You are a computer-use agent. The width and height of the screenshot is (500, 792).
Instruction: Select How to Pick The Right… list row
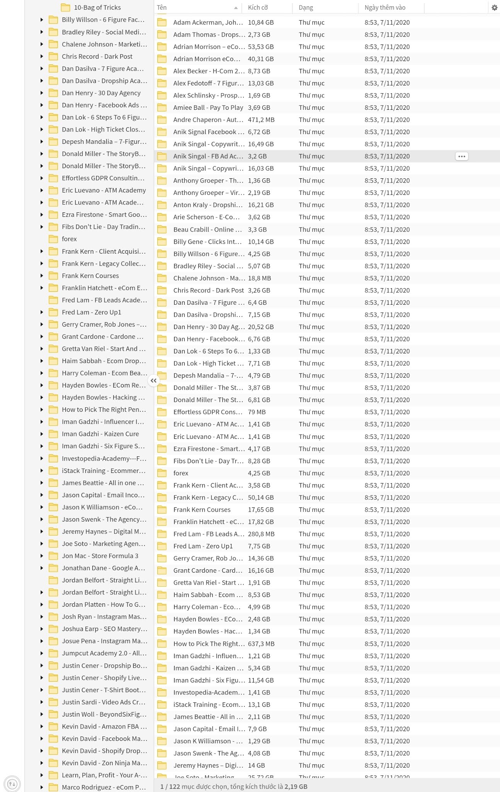click(x=327, y=643)
